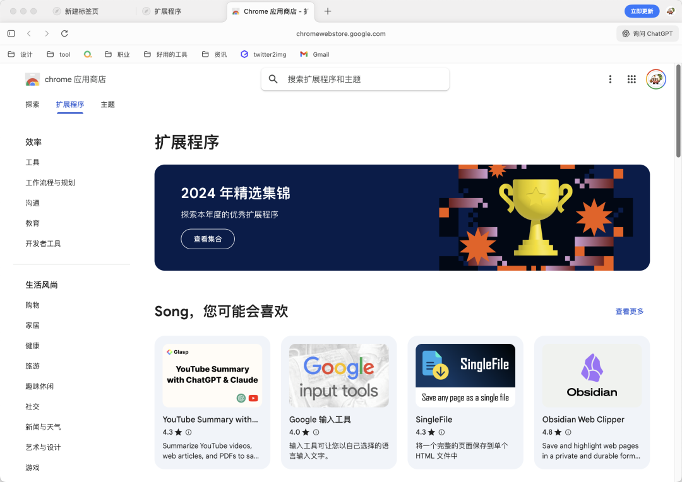Click the extension search input field

(x=355, y=79)
